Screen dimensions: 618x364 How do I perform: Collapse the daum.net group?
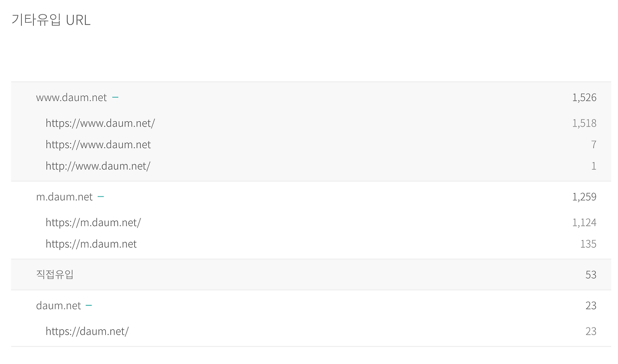pos(89,305)
